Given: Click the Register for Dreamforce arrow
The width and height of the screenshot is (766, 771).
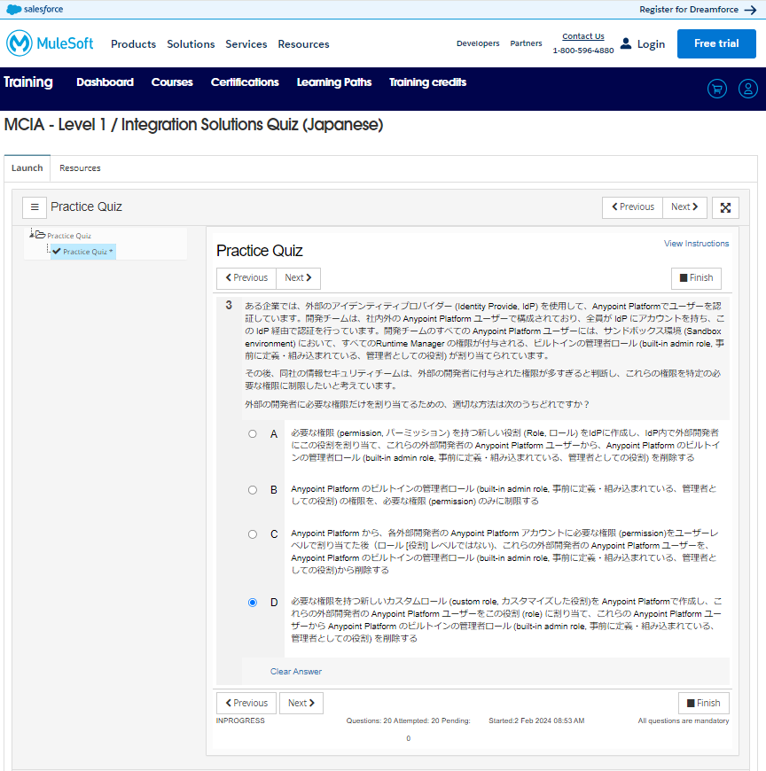Looking at the screenshot, I should (750, 10).
